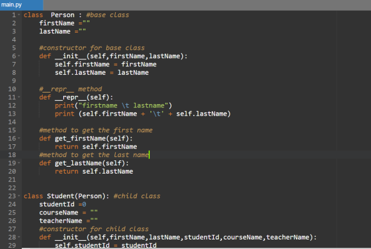Screen dimensions: 371x249
Task: Collapse get_firstName fold arrow on line 16
Action: pyautogui.click(x=19, y=138)
